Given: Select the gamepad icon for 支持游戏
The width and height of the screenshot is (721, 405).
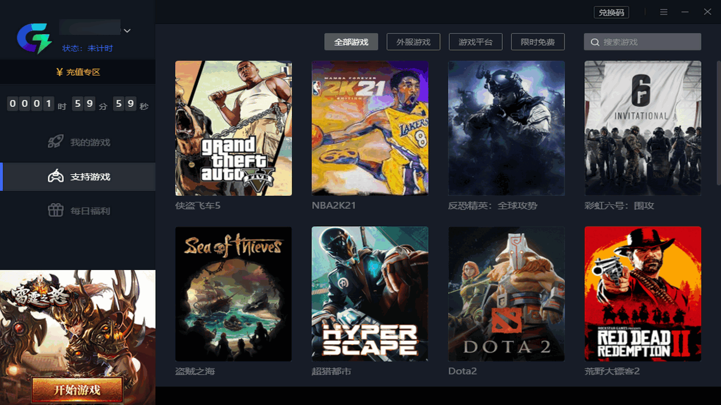Looking at the screenshot, I should point(55,177).
